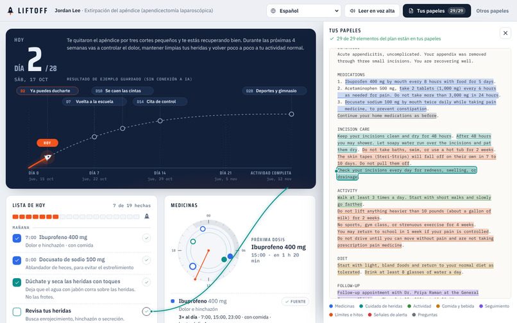Click 'Drink at least 8 glasses' highlighted text
Screen dimensions: 517x323
pos(413,272)
